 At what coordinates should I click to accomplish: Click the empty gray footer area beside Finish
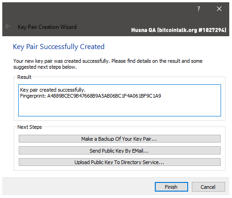[x=76, y=187]
